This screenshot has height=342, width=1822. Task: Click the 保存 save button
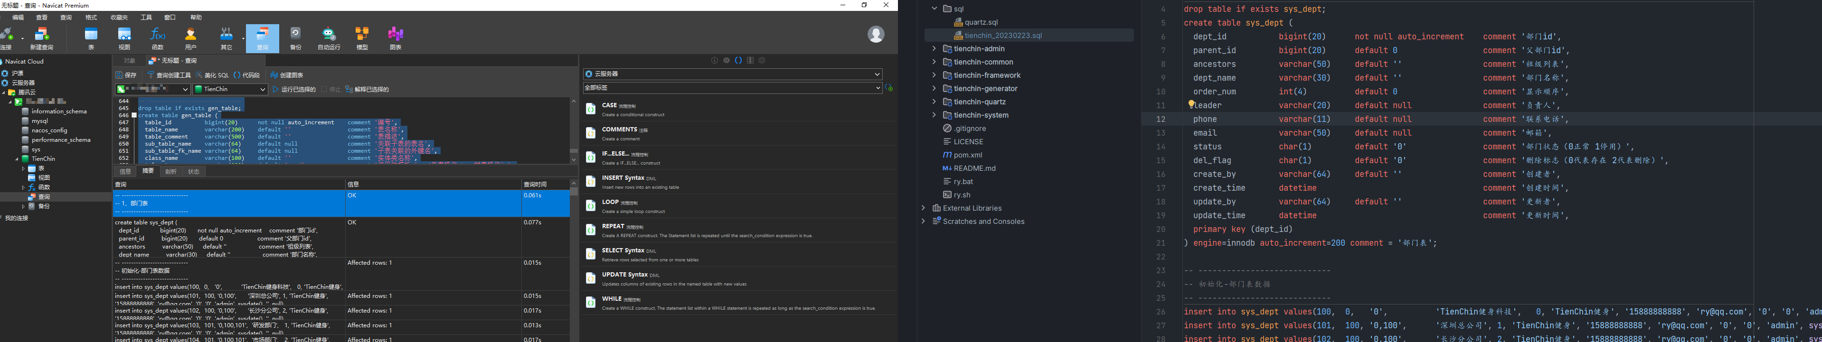coord(126,75)
